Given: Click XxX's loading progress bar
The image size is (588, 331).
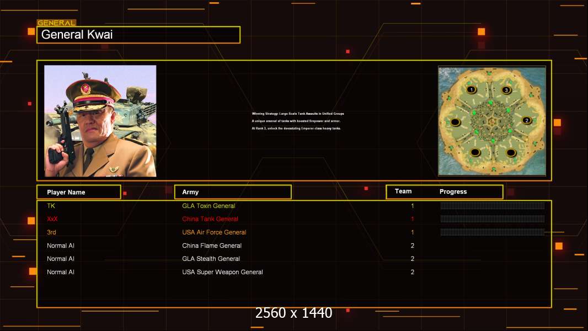Looking at the screenshot, I should click(x=492, y=219).
